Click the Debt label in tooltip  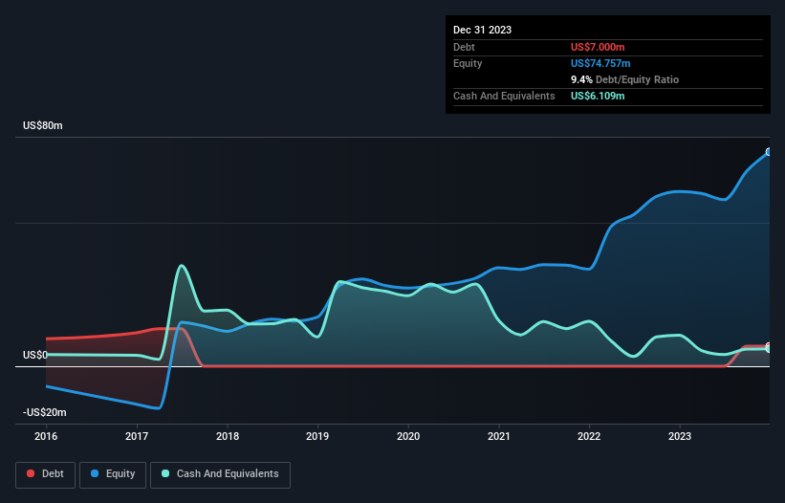pyautogui.click(x=464, y=47)
